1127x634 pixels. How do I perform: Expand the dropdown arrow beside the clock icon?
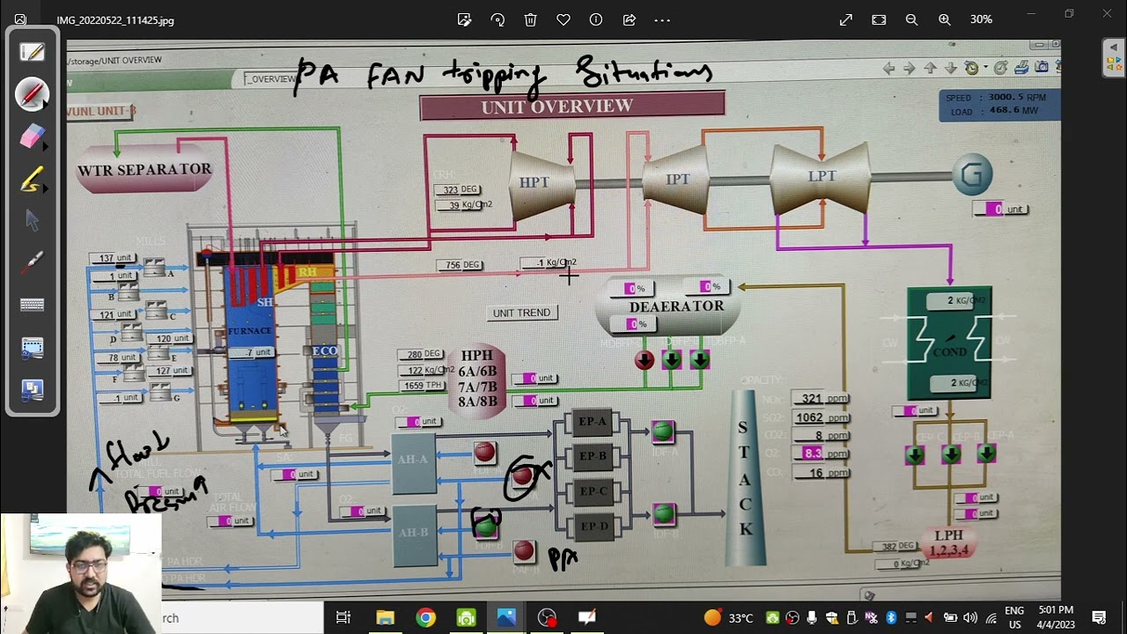tap(985, 68)
